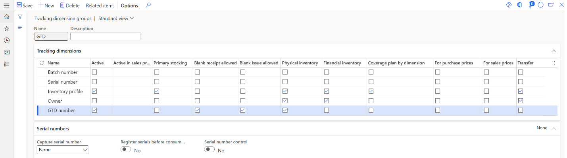Click the Save button
Screen dimensions: 567x158
point(25,6)
